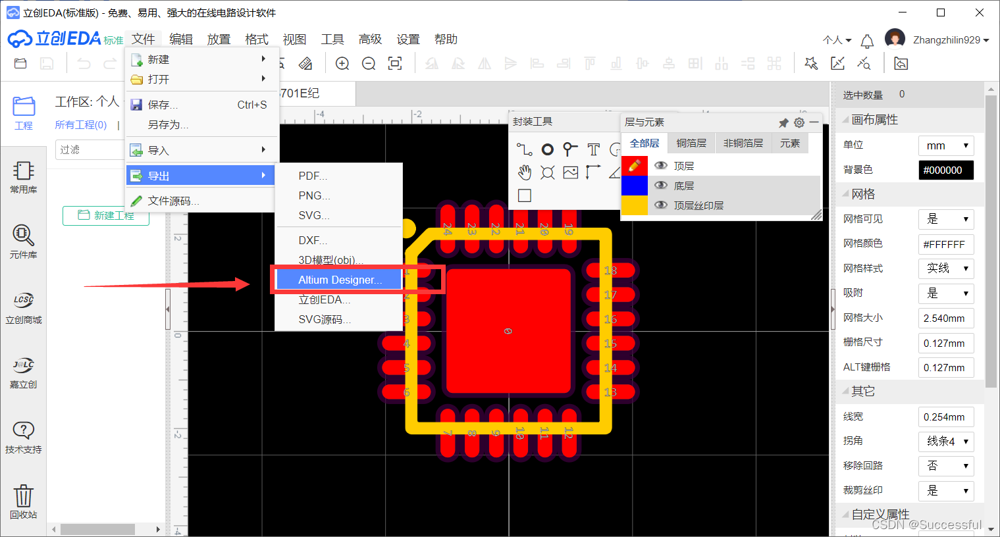Click the share/export toolbar icon at far right
The height and width of the screenshot is (537, 1000).
pos(901,64)
